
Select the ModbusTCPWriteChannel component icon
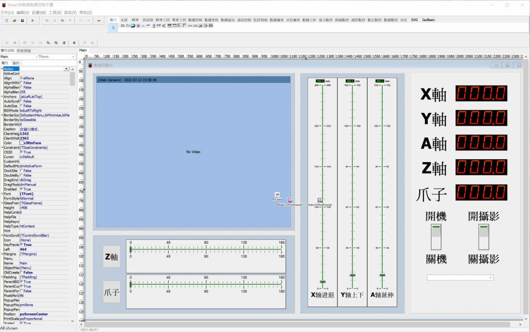290,200
